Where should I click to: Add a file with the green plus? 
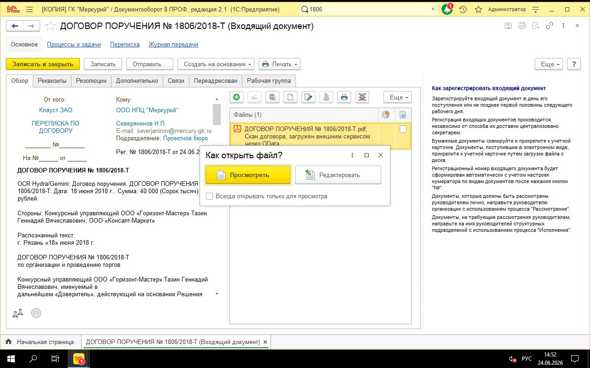tap(236, 97)
